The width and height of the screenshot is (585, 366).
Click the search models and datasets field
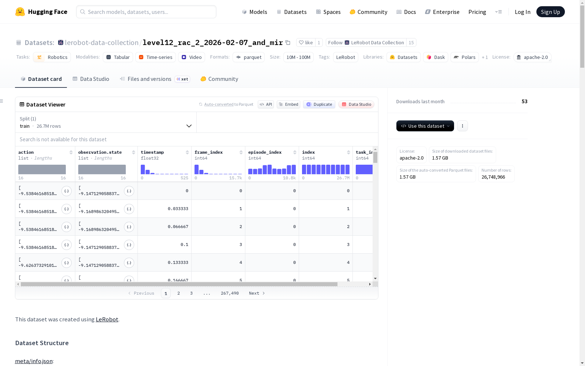point(146,12)
